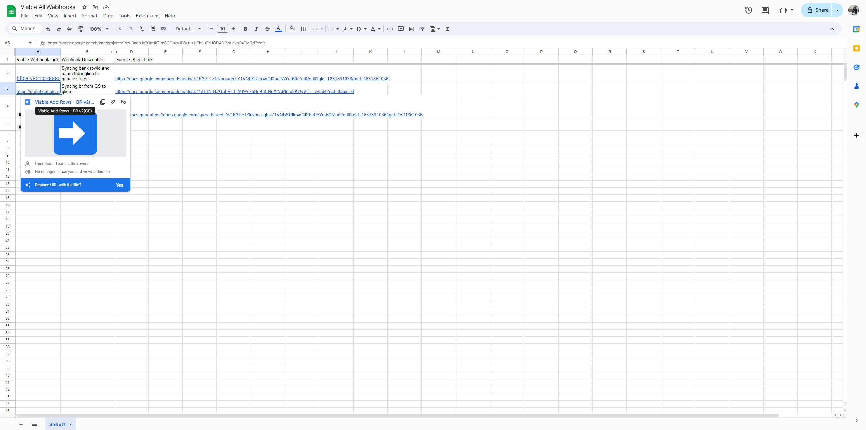The width and height of the screenshot is (866, 430).
Task: Undo the last action
Action: [x=48, y=29]
